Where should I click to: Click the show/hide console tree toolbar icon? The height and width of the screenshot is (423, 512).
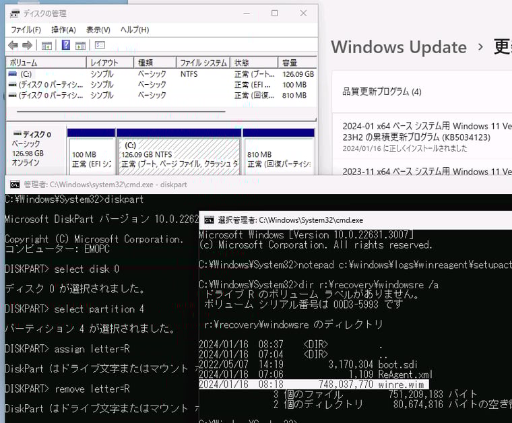click(x=46, y=45)
